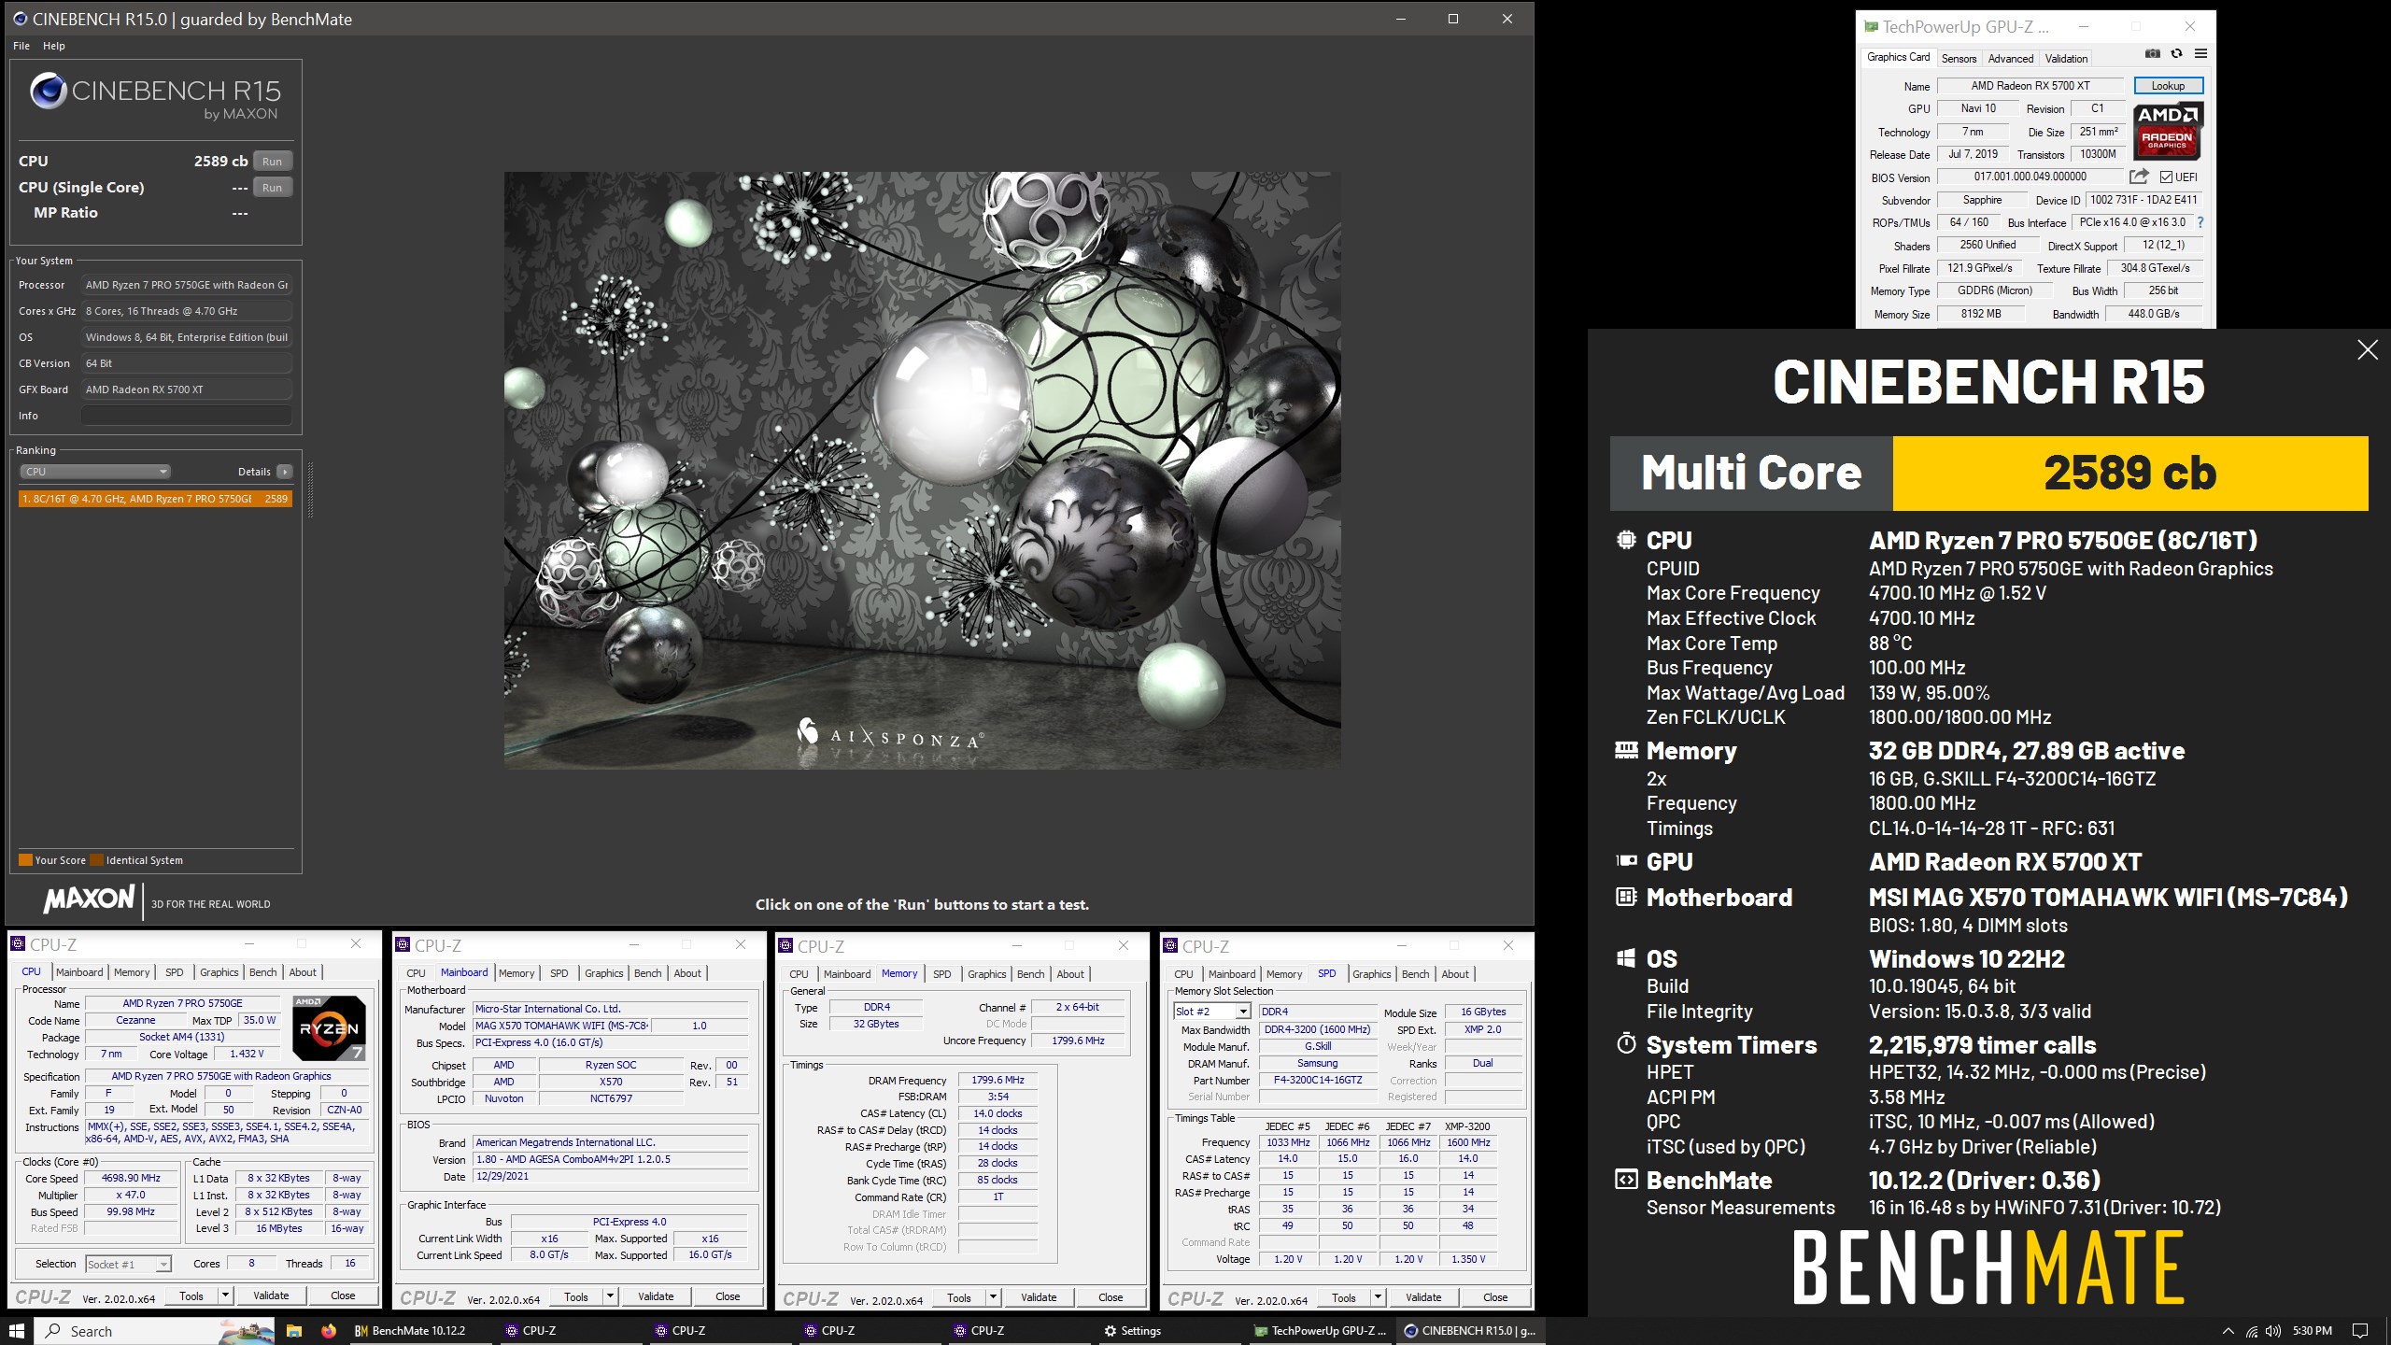The width and height of the screenshot is (2391, 1345).
Task: Click CINEBENCH R15.0 taskbar item
Action: tap(1470, 1331)
